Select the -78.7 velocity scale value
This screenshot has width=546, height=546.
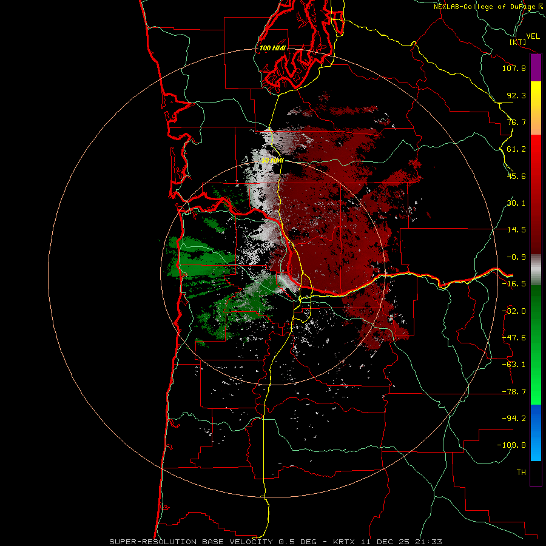[514, 392]
